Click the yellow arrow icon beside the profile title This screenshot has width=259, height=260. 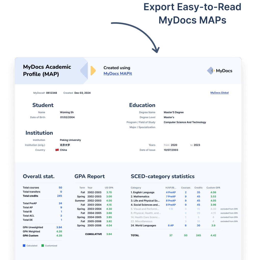click(x=93, y=71)
